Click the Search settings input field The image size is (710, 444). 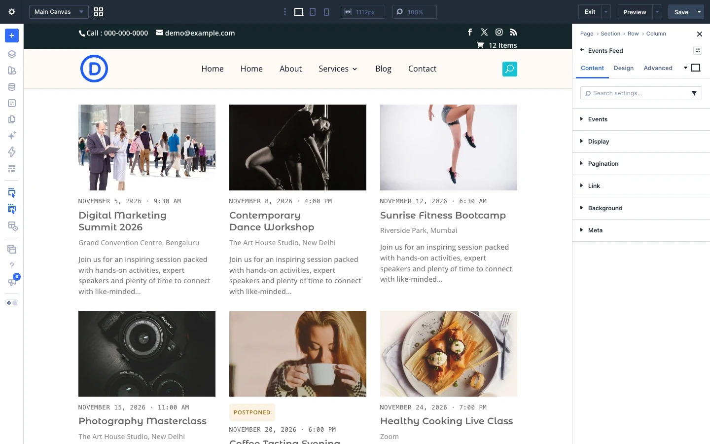(636, 93)
